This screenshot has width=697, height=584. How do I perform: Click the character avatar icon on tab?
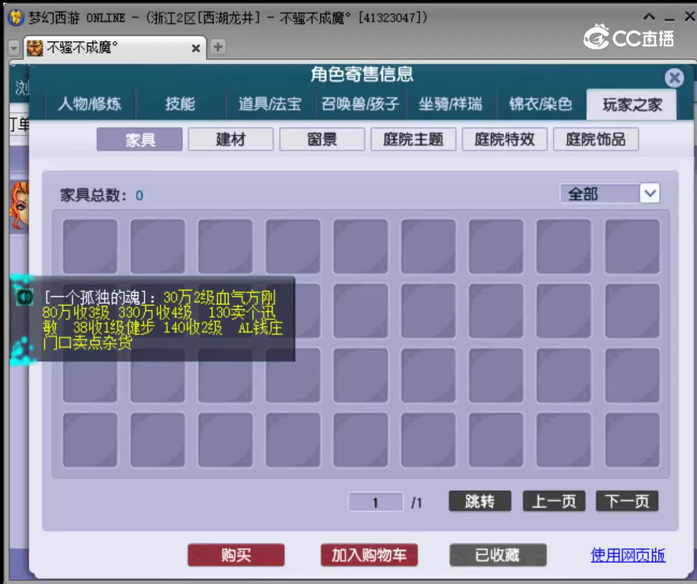[34, 48]
